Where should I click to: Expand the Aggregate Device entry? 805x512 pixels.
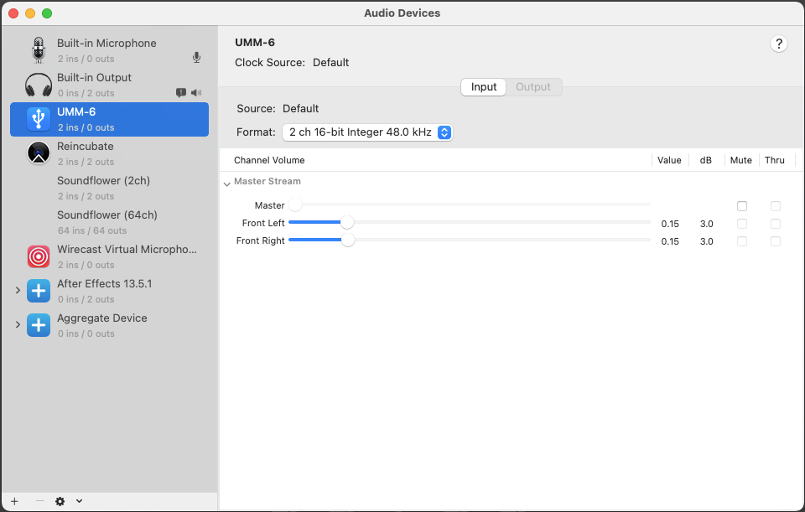pos(18,325)
